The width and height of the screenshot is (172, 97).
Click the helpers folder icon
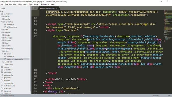tap(3, 32)
